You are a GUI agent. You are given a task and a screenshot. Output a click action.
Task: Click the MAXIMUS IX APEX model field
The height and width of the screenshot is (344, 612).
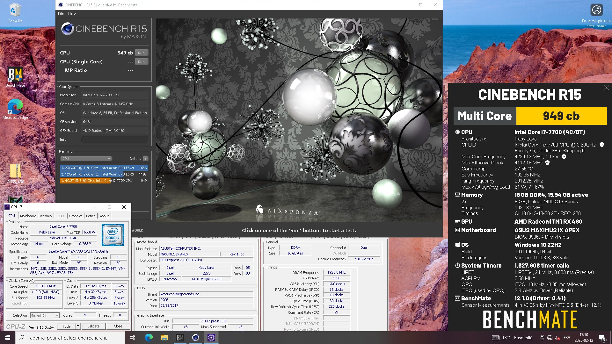click(x=190, y=254)
